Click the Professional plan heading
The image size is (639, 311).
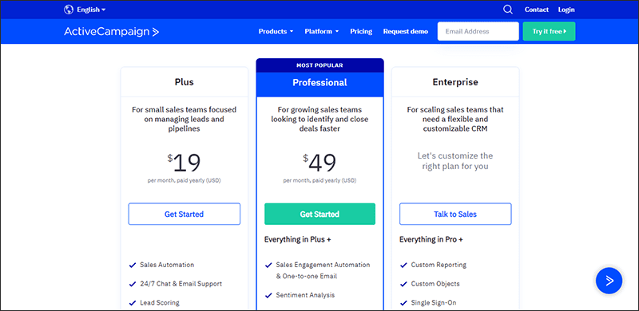pos(320,83)
